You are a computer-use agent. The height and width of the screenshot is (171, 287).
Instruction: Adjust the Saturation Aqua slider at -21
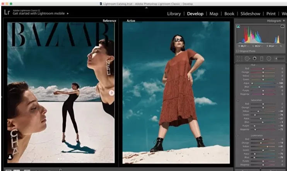(x=260, y=119)
